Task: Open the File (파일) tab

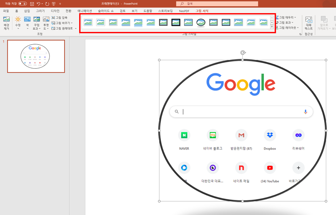Action: click(x=6, y=11)
